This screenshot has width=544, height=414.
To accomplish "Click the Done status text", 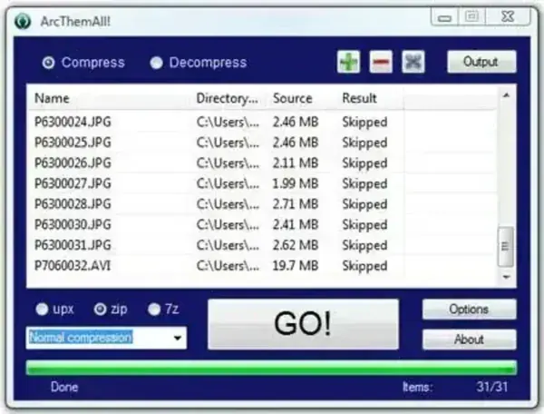I will pyautogui.click(x=64, y=387).
